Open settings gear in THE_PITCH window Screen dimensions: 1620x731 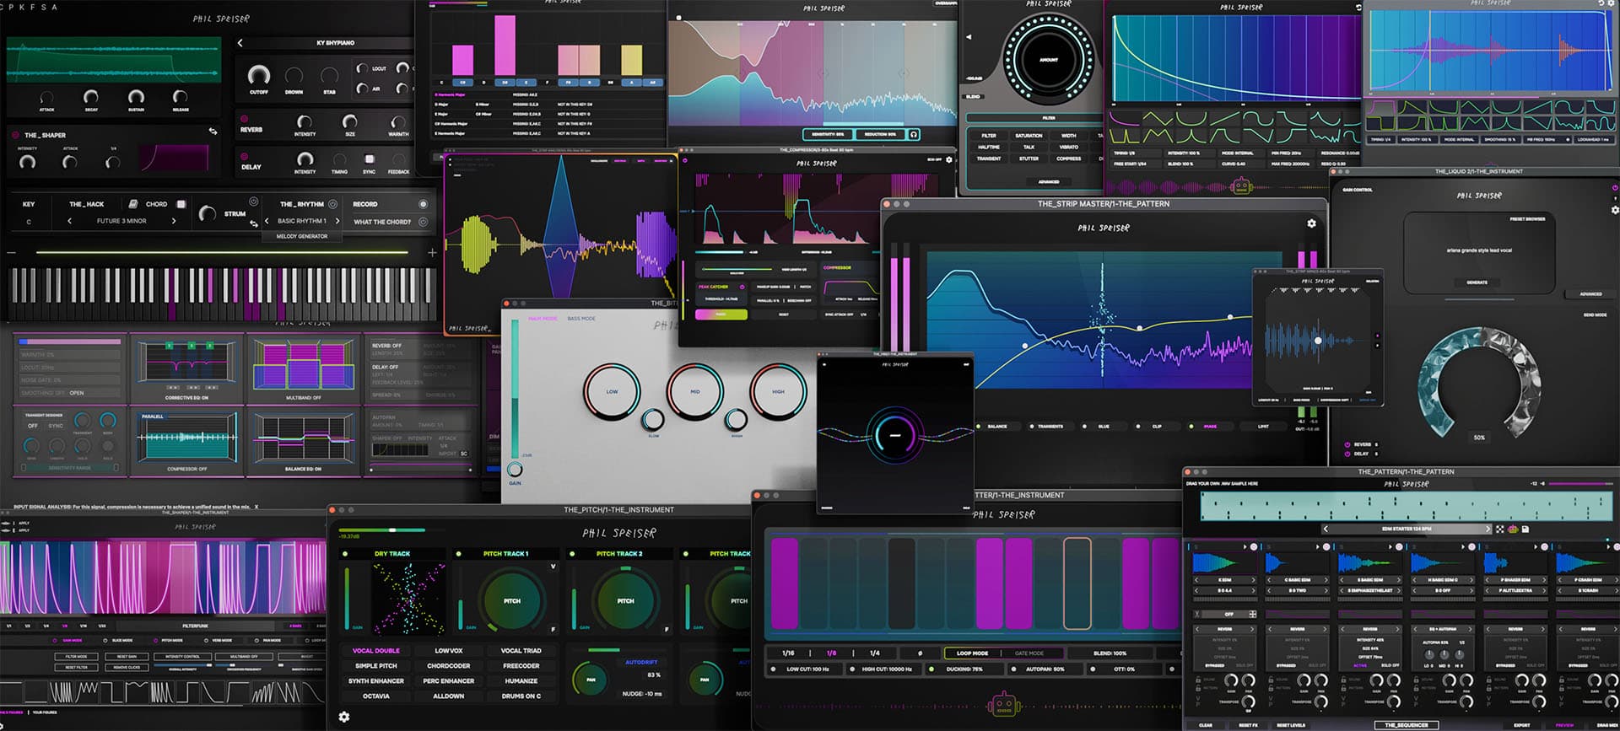tap(343, 717)
